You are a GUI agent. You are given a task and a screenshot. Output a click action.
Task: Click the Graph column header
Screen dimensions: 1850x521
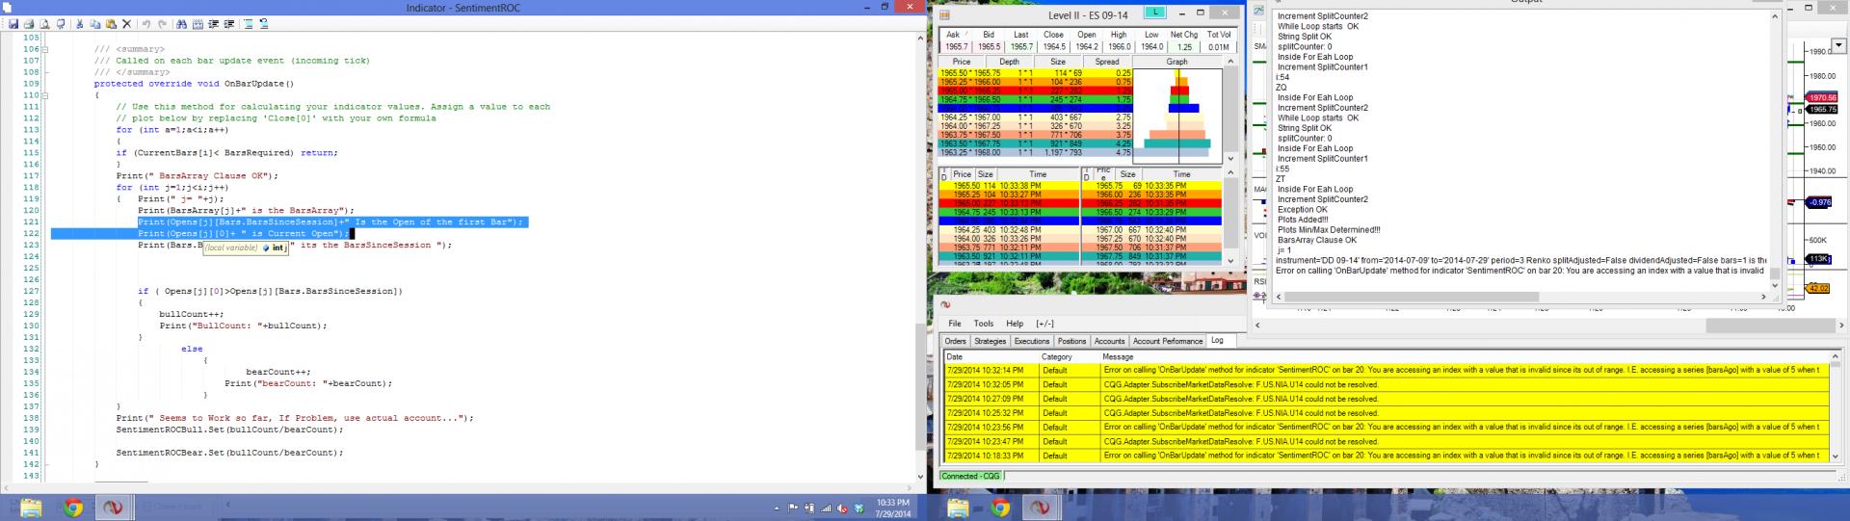pos(1177,62)
